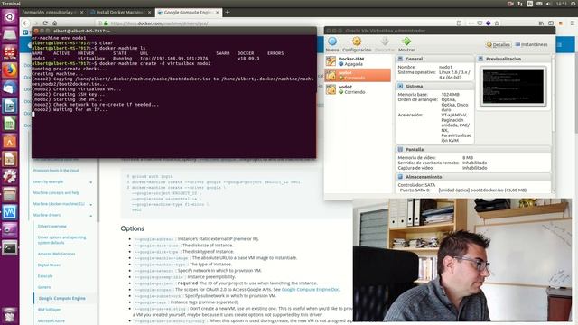Launch Firefox from the Ubuntu dock

[x=10, y=70]
